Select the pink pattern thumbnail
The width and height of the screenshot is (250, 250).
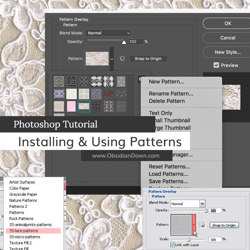[71, 106]
